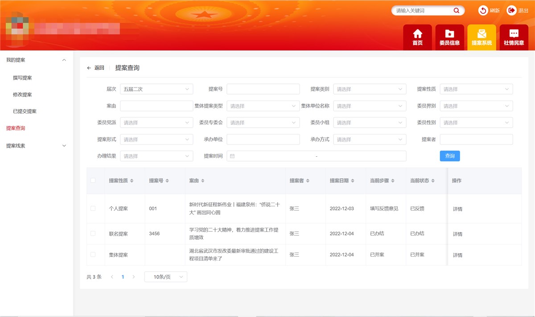535x317 pixels.
Task: Open the 委员信息 tab
Action: click(x=449, y=37)
